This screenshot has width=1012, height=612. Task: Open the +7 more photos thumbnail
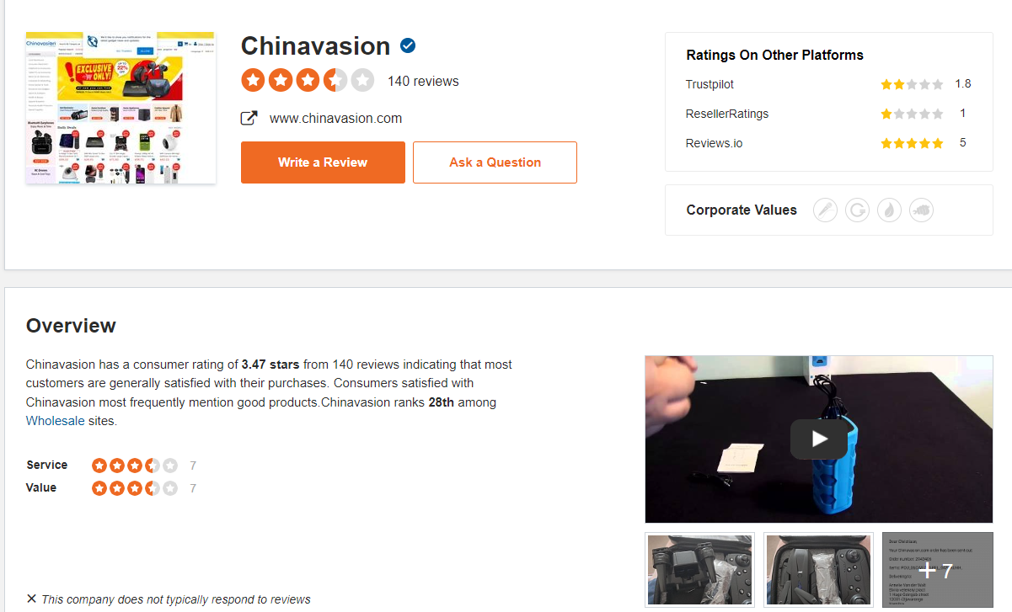pyautogui.click(x=937, y=569)
